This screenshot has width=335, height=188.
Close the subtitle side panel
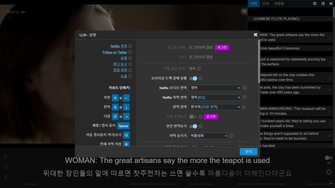pyautogui.click(x=331, y=3)
